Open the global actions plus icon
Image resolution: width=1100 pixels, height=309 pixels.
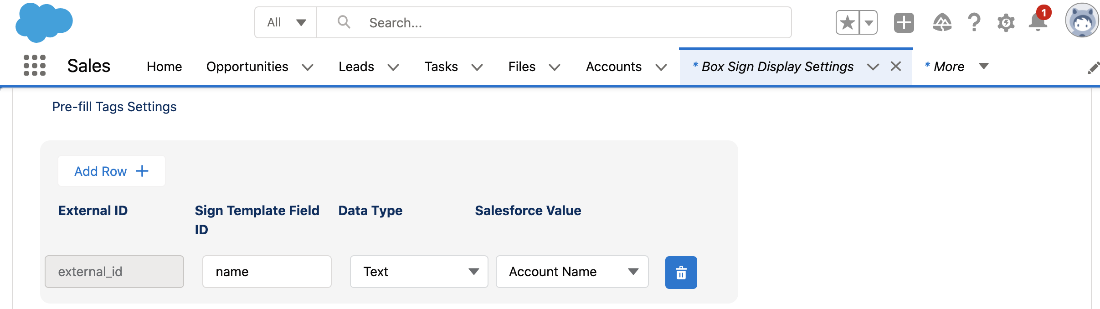pyautogui.click(x=904, y=22)
